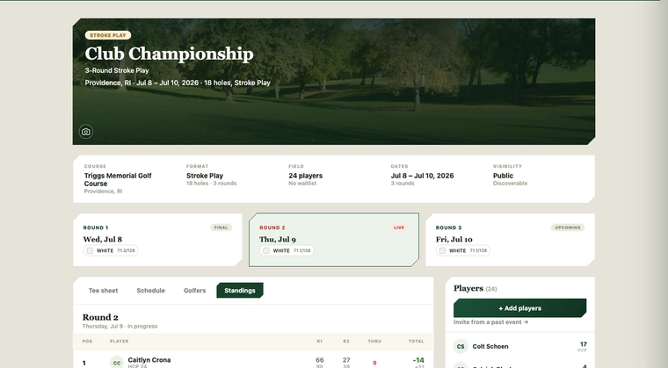Select the Round 1 Wed, Jul 8 card
Image resolution: width=668 pixels, height=368 pixels.
pos(157,240)
